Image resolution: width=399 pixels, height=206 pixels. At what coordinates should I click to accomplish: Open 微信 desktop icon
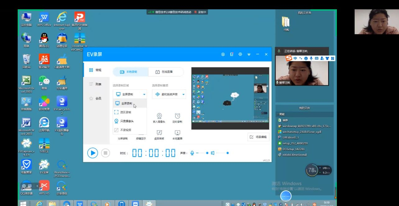[x=44, y=82]
